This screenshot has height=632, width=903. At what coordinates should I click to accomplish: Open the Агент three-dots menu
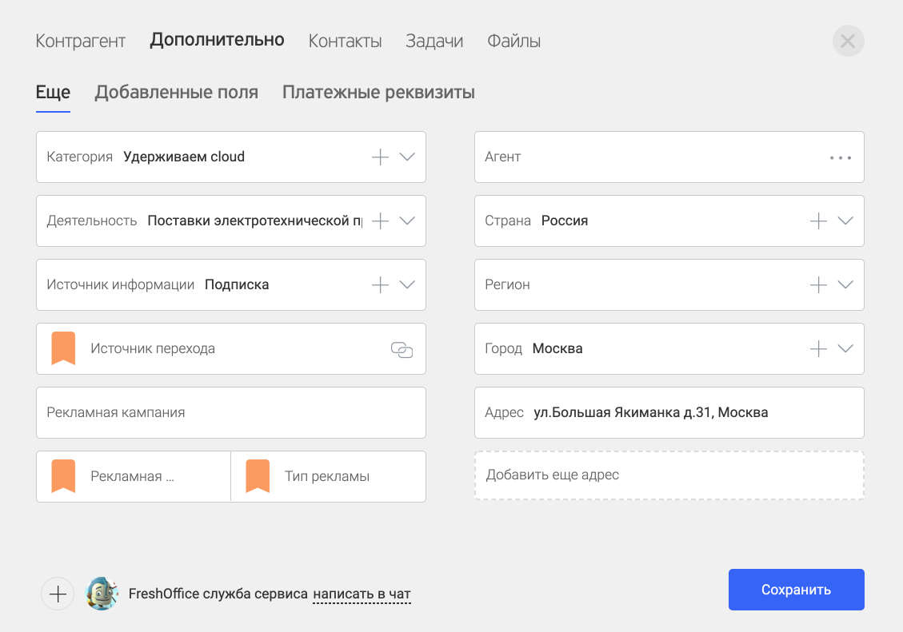click(841, 157)
